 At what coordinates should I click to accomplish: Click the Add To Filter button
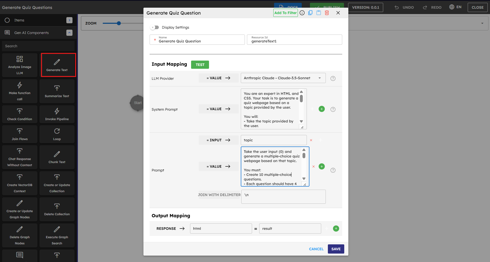click(285, 13)
